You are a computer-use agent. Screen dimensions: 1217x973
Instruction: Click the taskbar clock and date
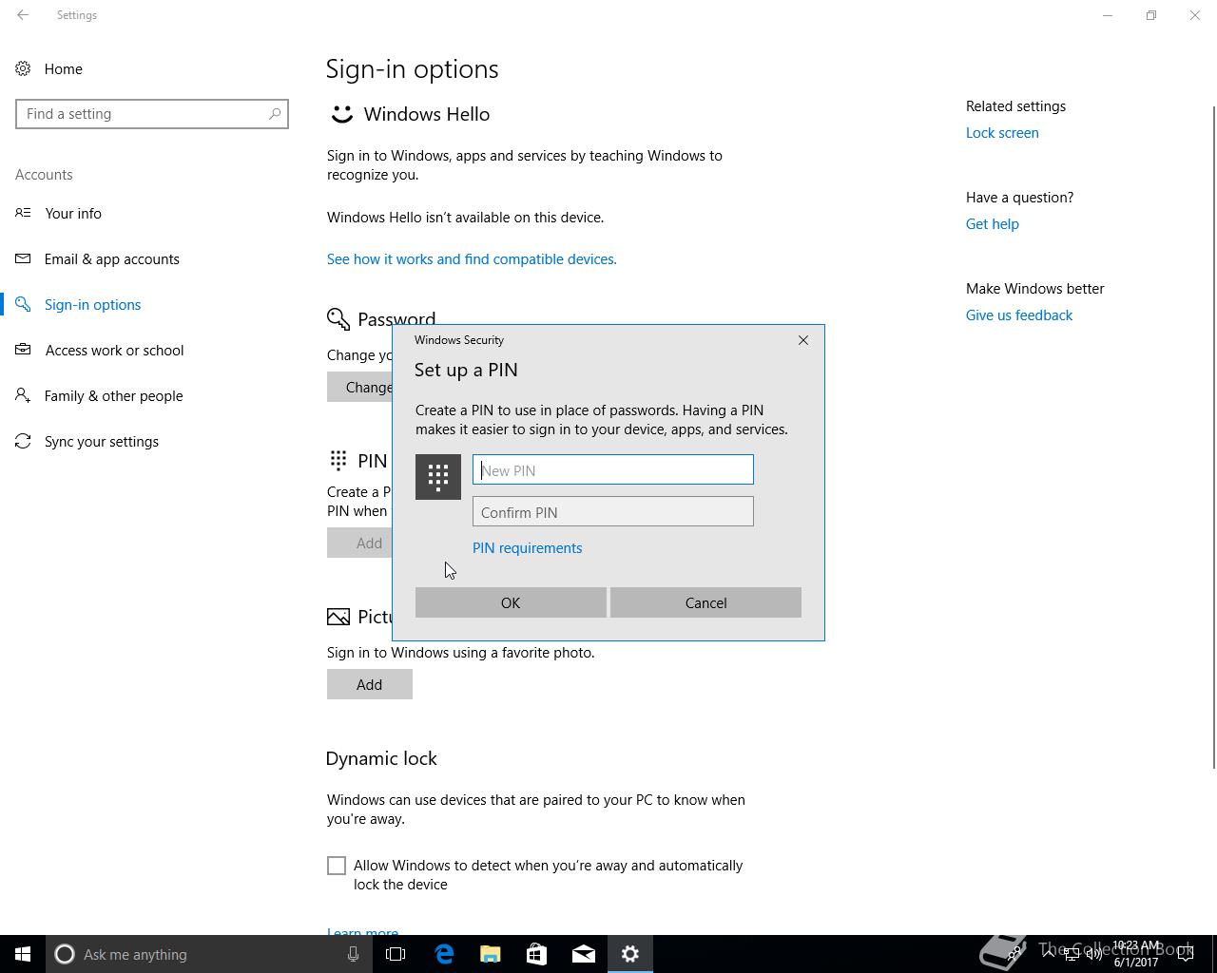click(x=1136, y=954)
